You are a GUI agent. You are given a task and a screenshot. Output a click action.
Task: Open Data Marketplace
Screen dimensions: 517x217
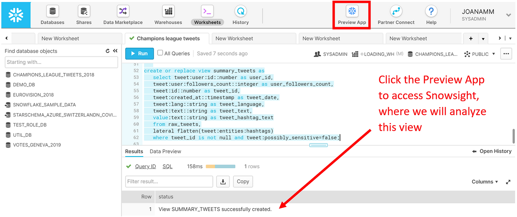pyautogui.click(x=123, y=15)
